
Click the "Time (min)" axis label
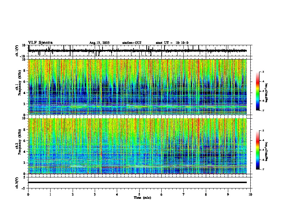click(x=142, y=198)
